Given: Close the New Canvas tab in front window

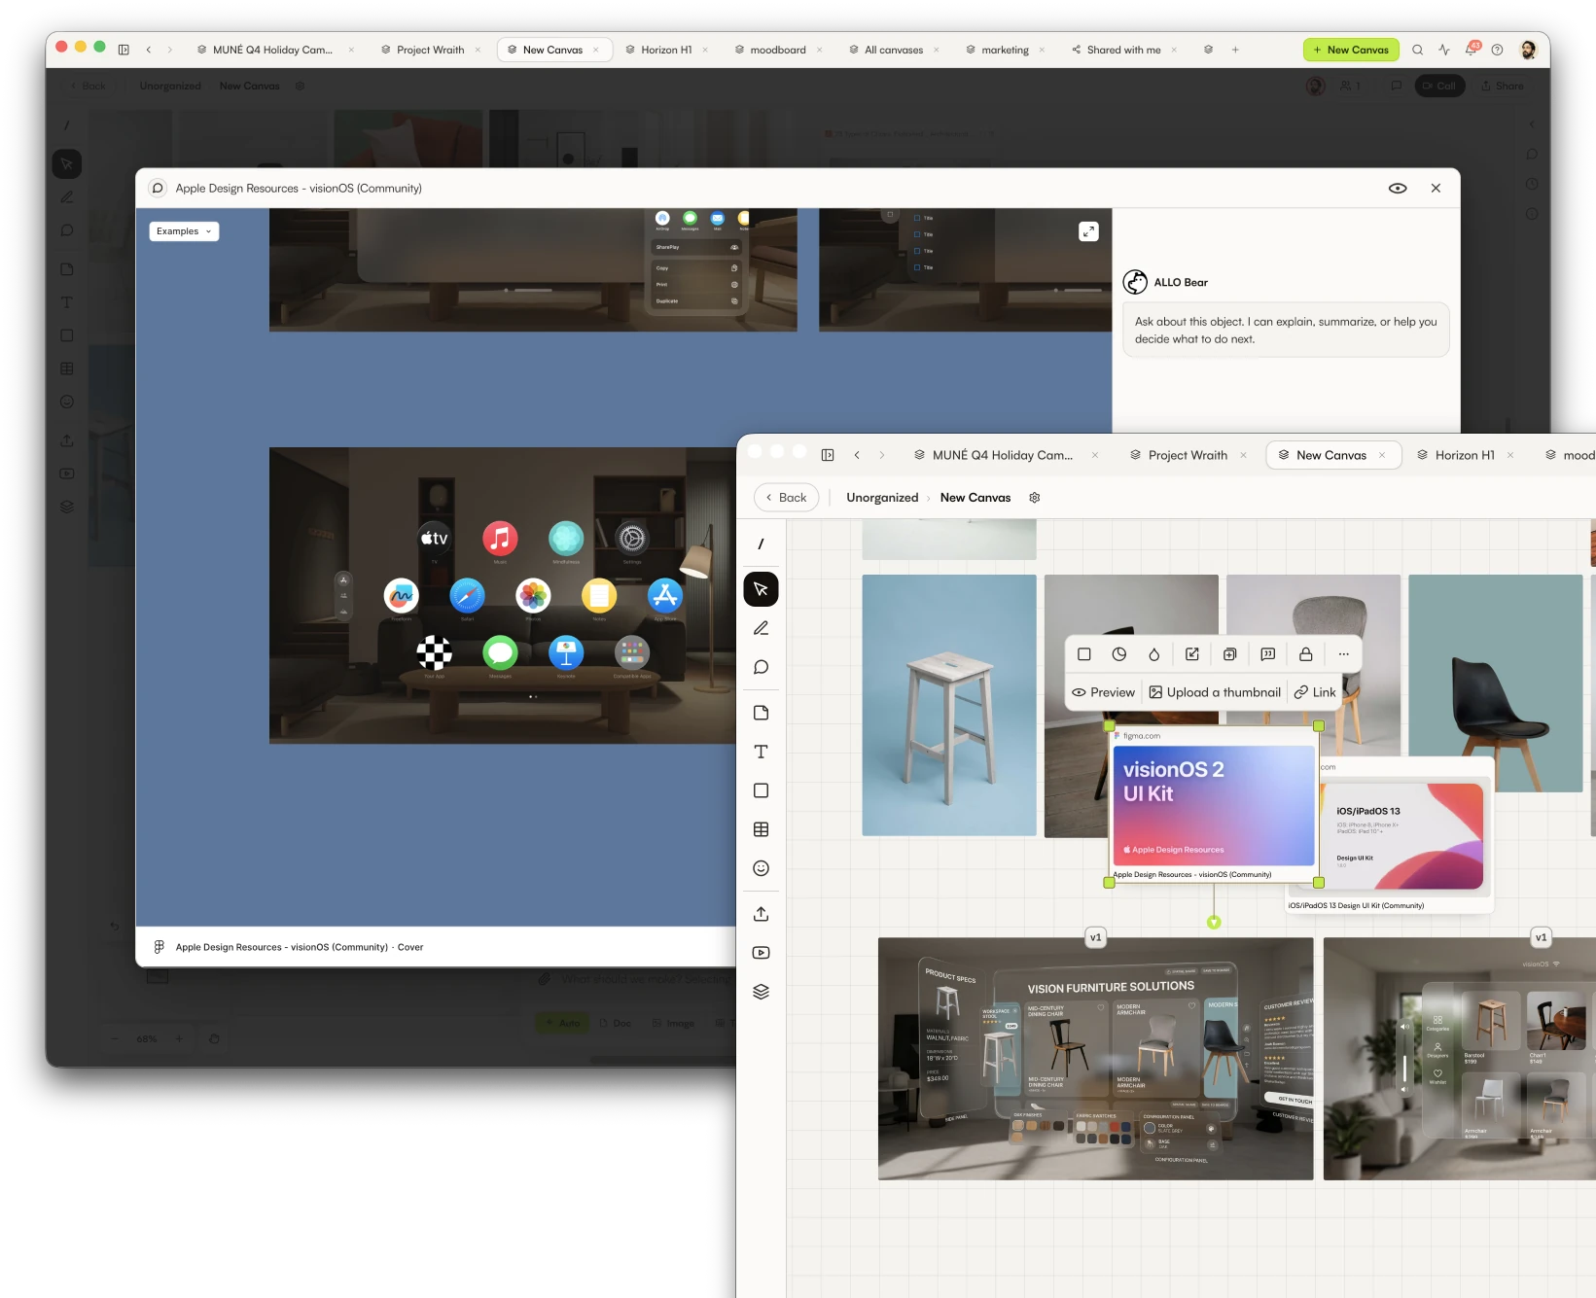Looking at the screenshot, I should point(1382,455).
